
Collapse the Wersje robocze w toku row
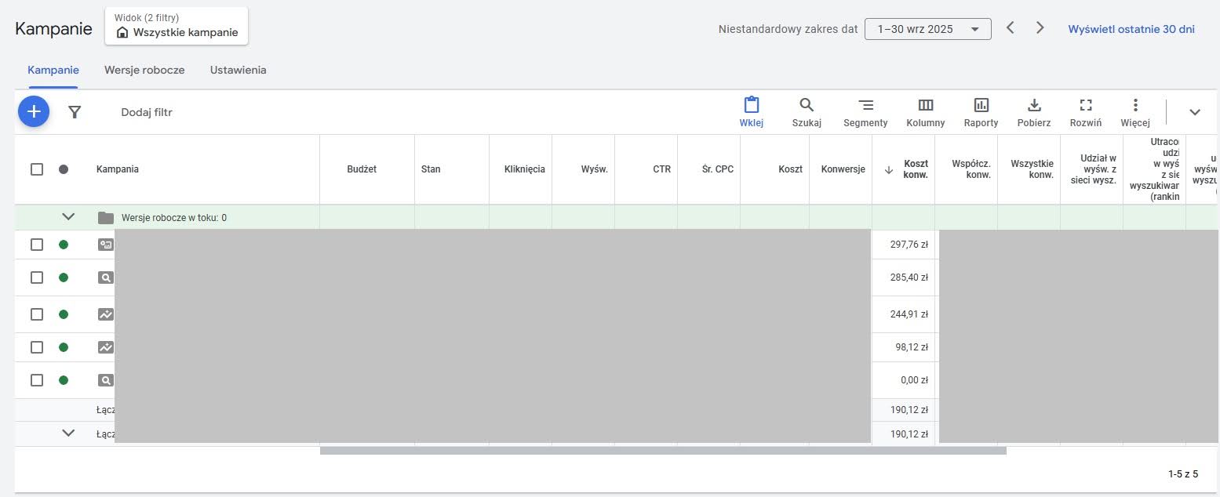pos(68,217)
